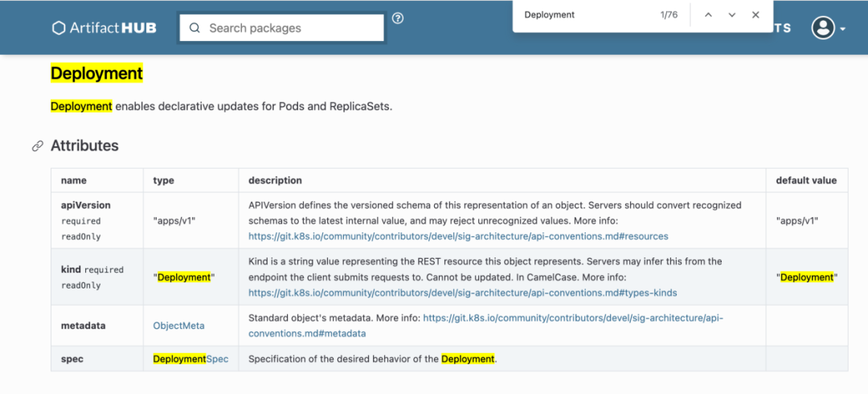This screenshot has height=394, width=868.
Task: Open the DeploymentSpec type link
Action: [190, 359]
